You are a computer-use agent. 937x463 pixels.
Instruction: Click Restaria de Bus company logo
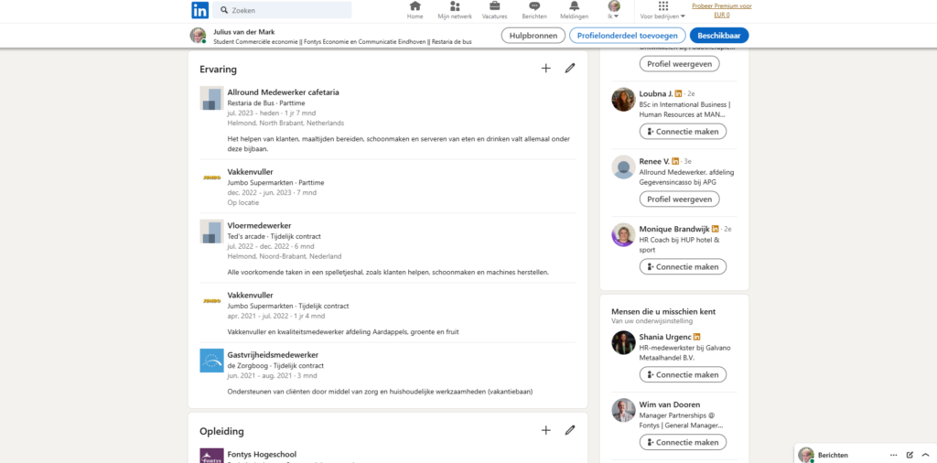(211, 98)
